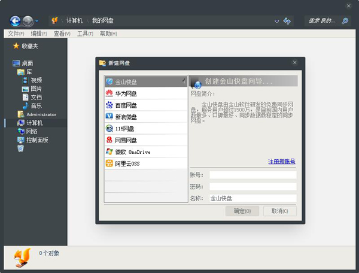Click the 库 folder icon

pos(21,72)
